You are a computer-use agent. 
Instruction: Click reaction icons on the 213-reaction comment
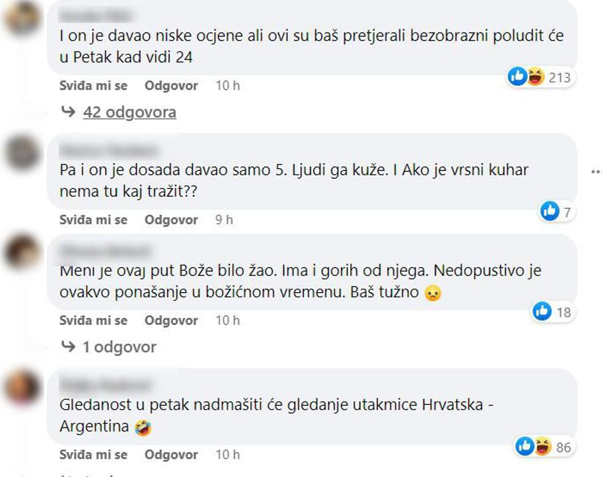click(x=525, y=77)
